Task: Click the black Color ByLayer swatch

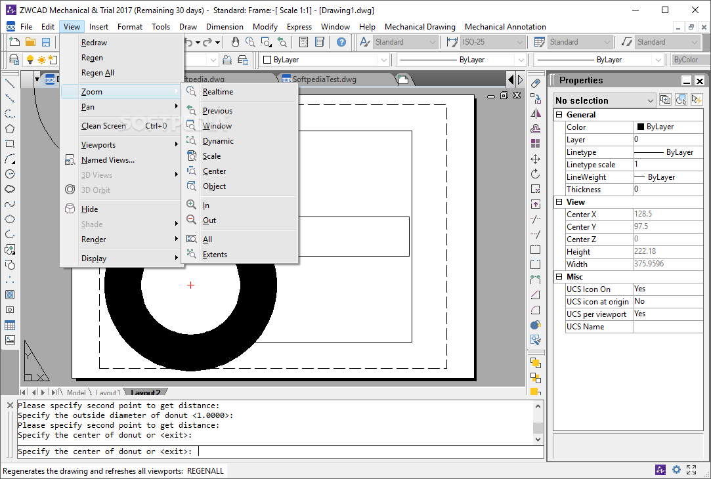Action: (641, 127)
